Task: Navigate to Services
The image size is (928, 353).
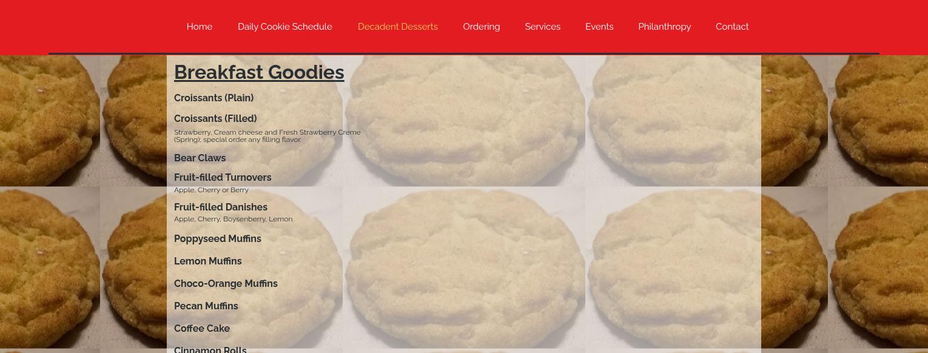Action: (543, 27)
